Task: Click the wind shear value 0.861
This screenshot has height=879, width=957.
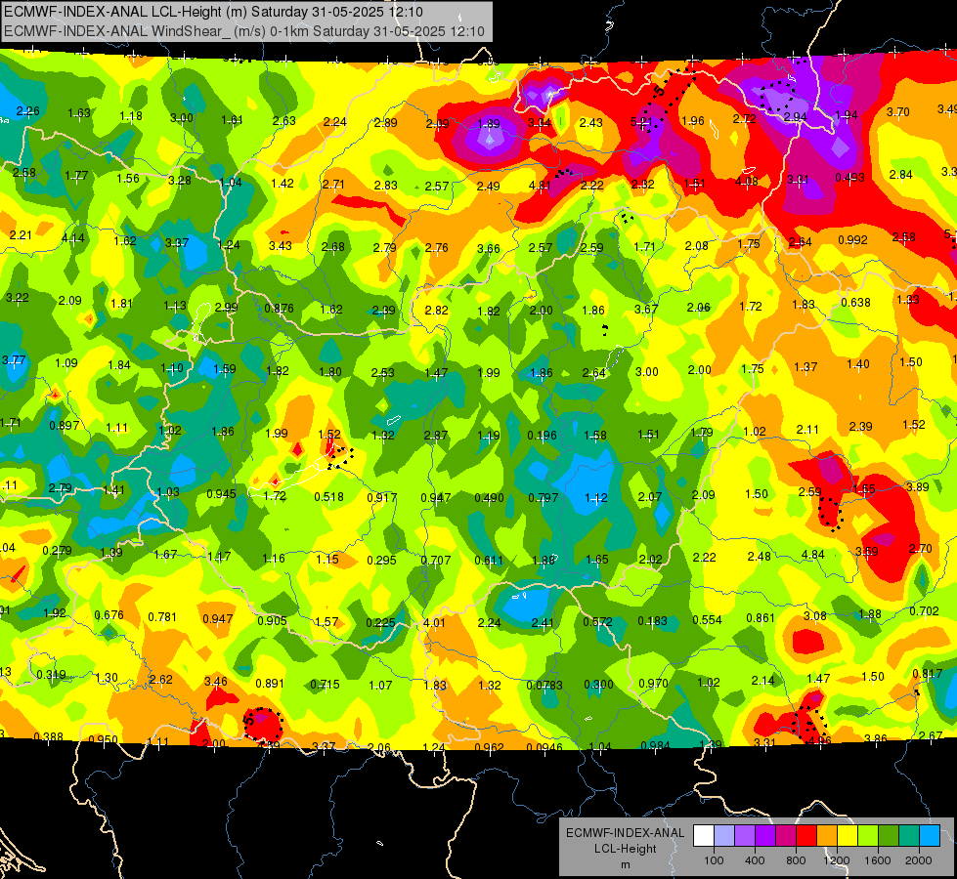Action: pos(761,618)
